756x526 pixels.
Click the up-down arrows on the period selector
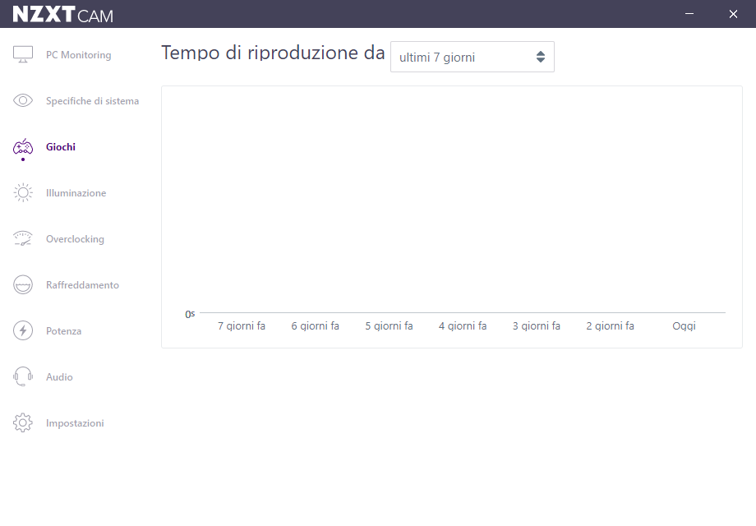tap(540, 58)
